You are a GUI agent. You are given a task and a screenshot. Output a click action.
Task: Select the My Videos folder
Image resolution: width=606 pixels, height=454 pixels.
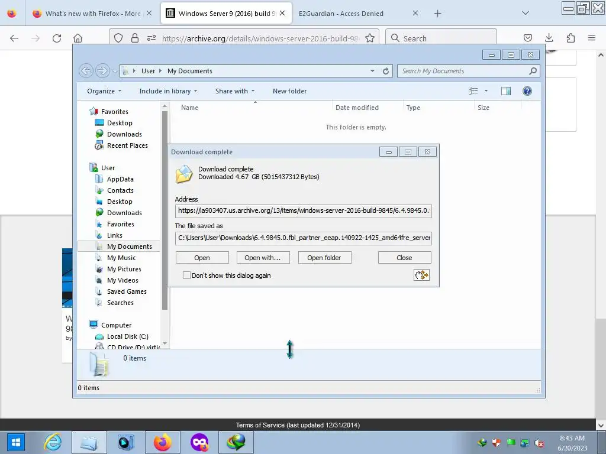[123, 280]
